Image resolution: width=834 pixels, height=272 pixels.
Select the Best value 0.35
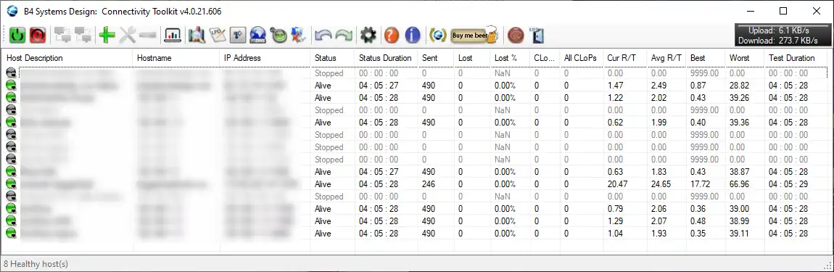698,233
